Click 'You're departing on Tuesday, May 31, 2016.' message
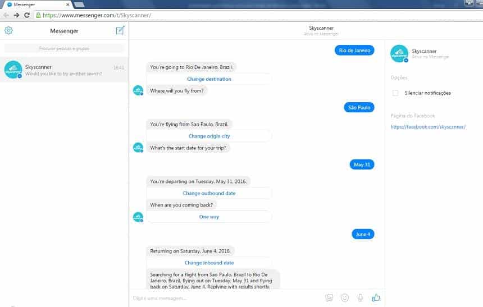Viewport: 483px width, 307px height. pyautogui.click(x=198, y=181)
